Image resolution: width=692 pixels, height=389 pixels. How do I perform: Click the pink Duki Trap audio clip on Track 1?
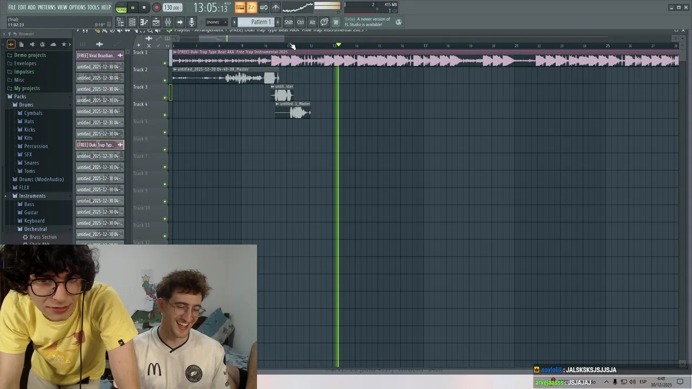[425, 58]
